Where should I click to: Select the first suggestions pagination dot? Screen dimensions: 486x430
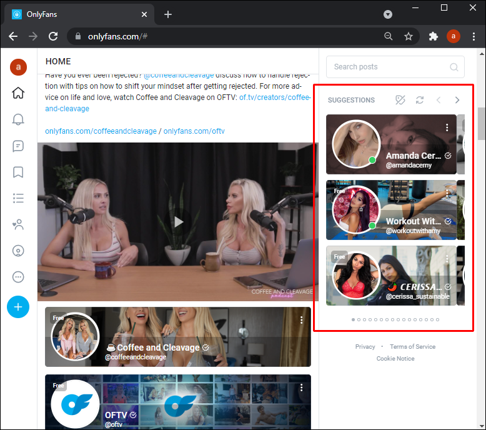(353, 319)
